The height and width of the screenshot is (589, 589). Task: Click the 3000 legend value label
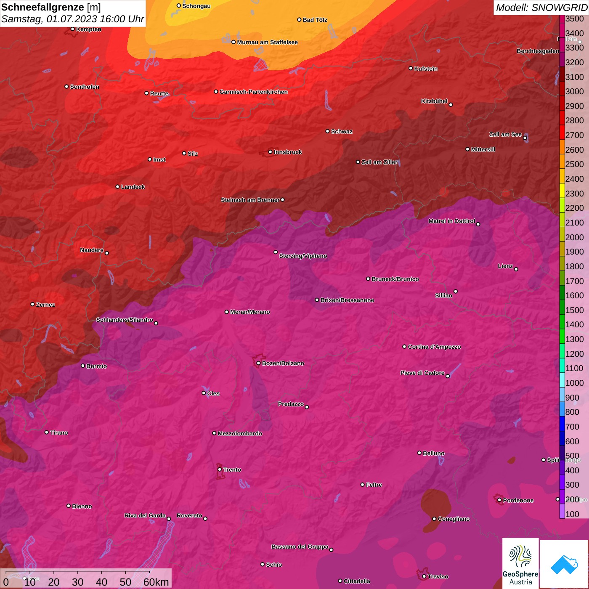(575, 91)
